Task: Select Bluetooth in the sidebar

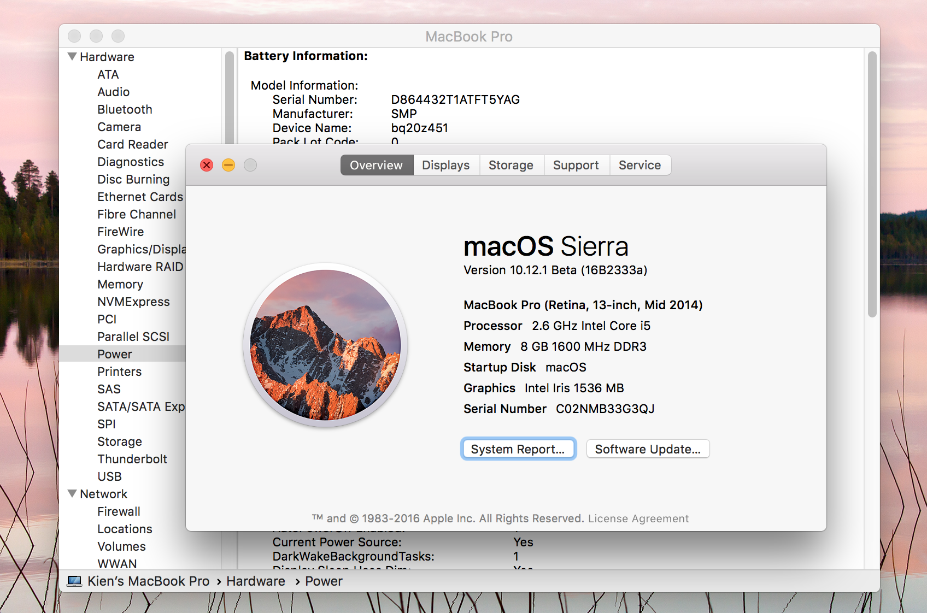Action: click(x=125, y=109)
